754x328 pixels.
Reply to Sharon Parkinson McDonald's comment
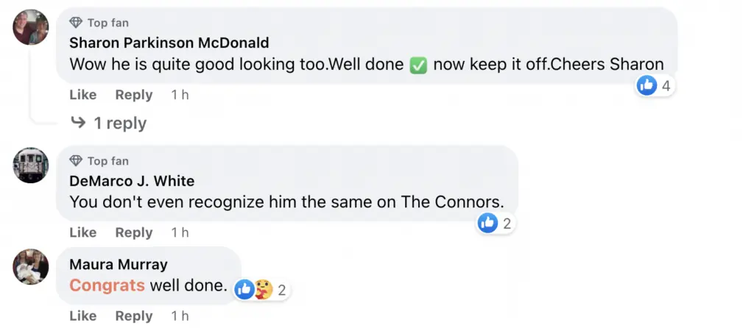133,95
